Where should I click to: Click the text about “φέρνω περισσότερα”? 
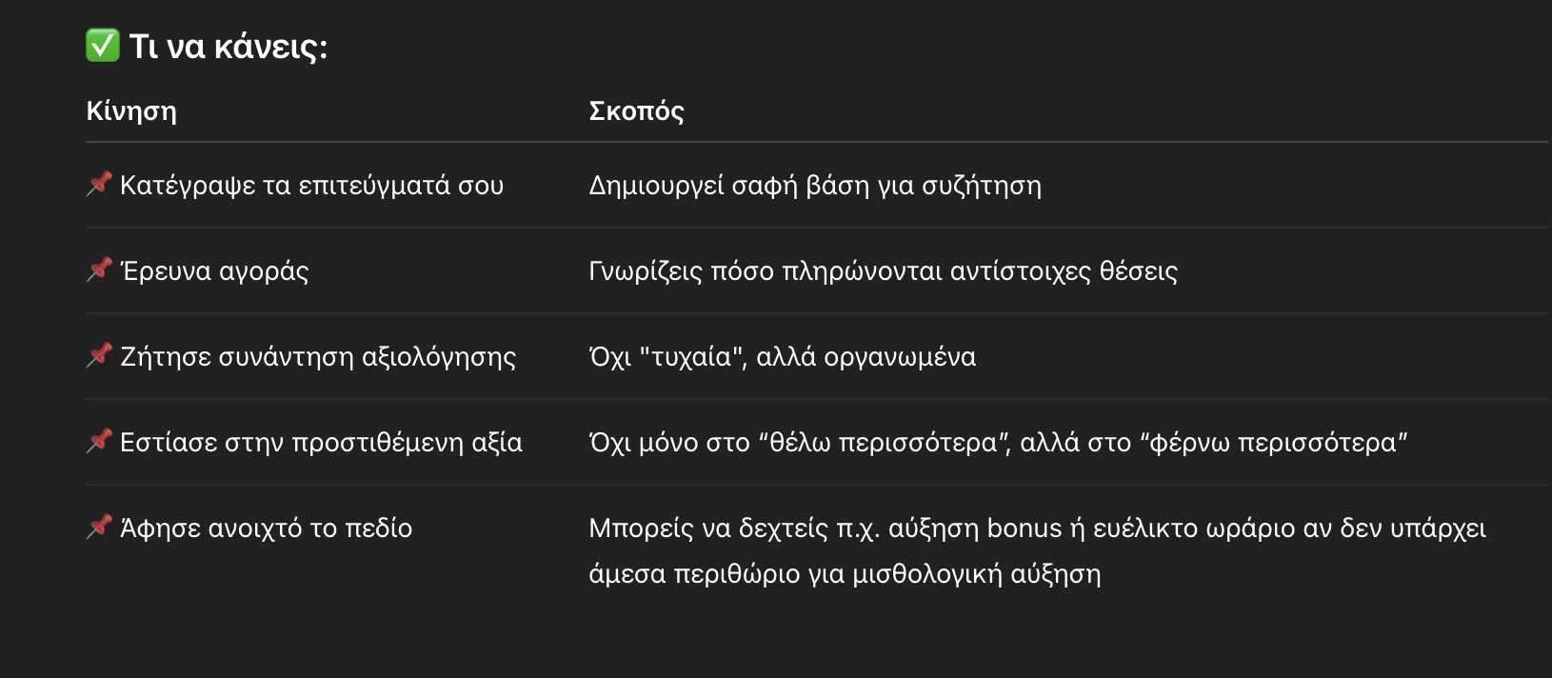[x=998, y=443]
